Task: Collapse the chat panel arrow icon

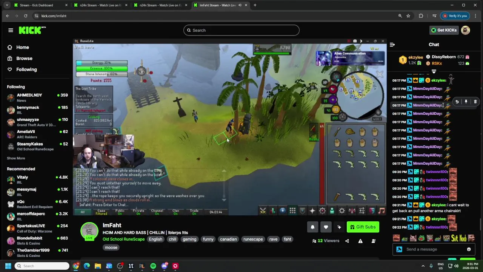Action: pyautogui.click(x=392, y=45)
